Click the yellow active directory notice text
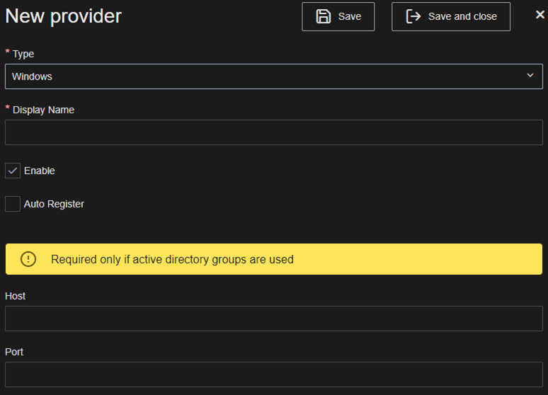 (172, 259)
